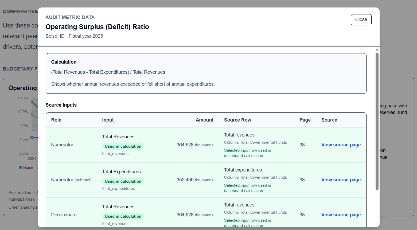417x230 pixels.
Task: Click the Operating Surplus (Deficit) Ratio title
Action: pos(97,27)
